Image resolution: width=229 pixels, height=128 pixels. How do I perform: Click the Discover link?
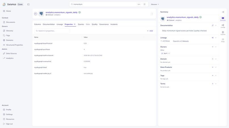155,4
